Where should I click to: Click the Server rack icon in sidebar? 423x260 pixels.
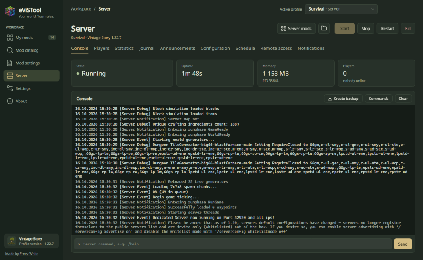10,76
